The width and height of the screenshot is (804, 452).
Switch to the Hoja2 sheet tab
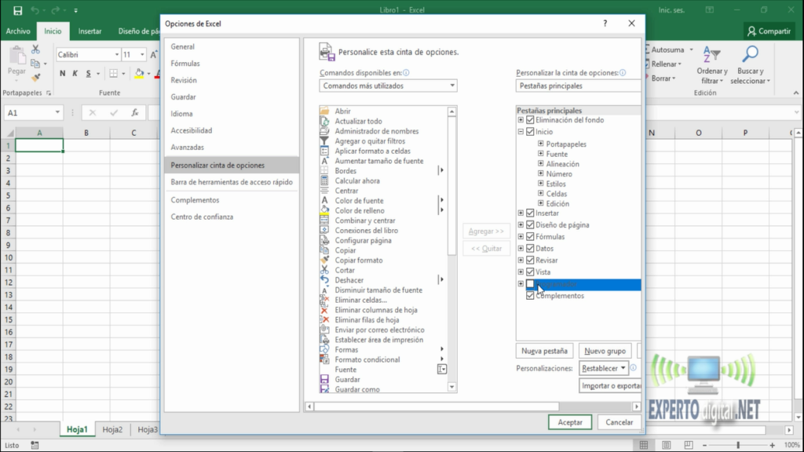tap(111, 429)
